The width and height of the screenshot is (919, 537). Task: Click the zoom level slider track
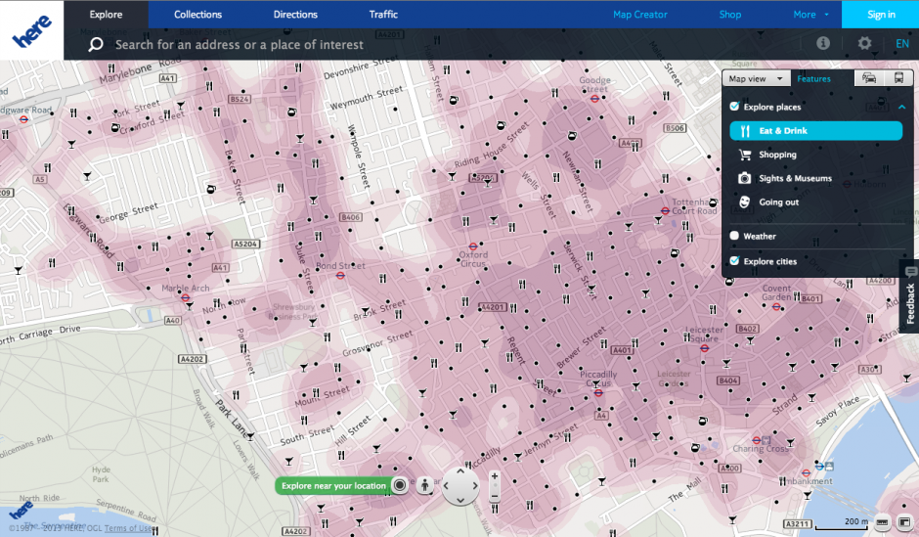click(495, 486)
